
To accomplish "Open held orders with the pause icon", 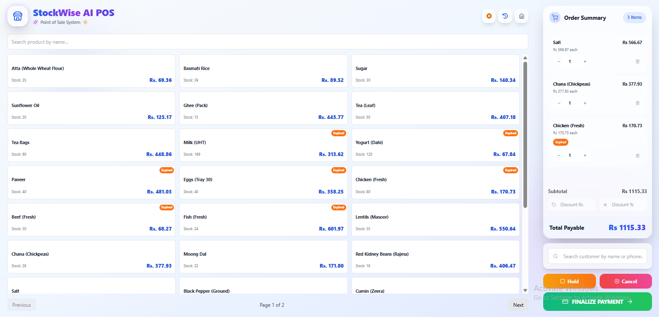I will pyautogui.click(x=489, y=16).
